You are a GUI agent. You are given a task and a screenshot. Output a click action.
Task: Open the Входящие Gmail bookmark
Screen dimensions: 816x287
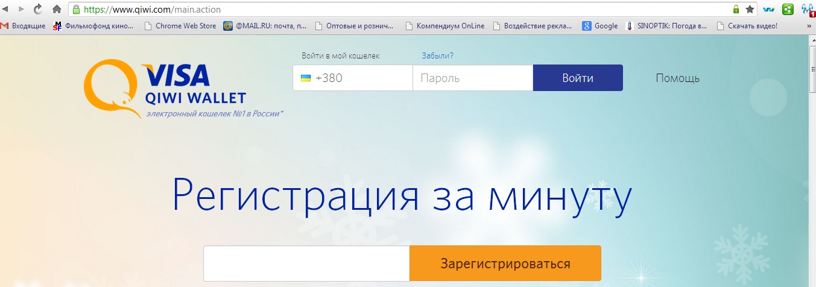click(x=24, y=26)
